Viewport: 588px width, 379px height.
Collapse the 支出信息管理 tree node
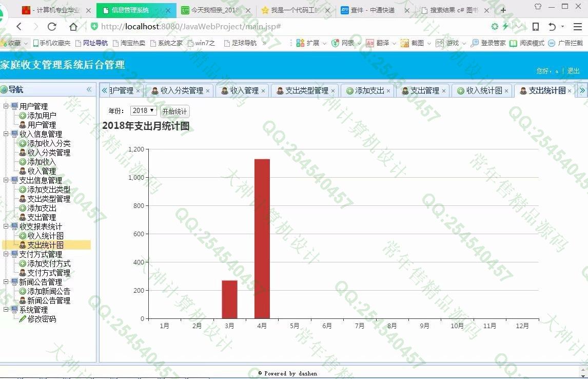click(6, 180)
